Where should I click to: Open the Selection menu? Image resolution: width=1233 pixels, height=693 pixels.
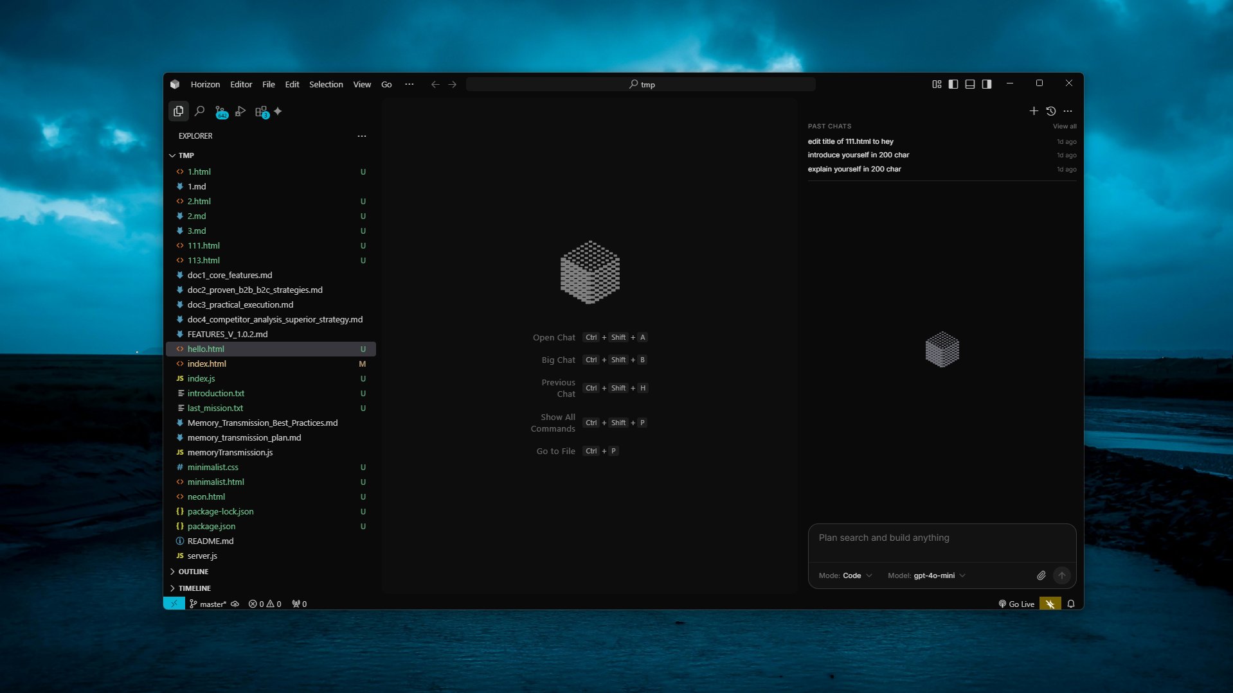tap(325, 83)
